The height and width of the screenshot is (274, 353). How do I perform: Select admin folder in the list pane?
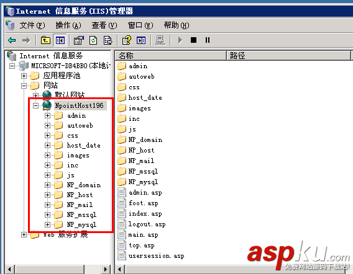[138, 66]
